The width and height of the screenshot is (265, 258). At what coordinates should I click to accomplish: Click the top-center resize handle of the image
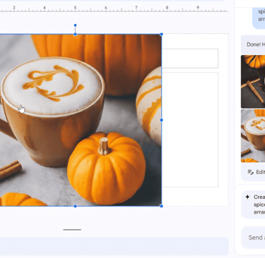coord(75,35)
